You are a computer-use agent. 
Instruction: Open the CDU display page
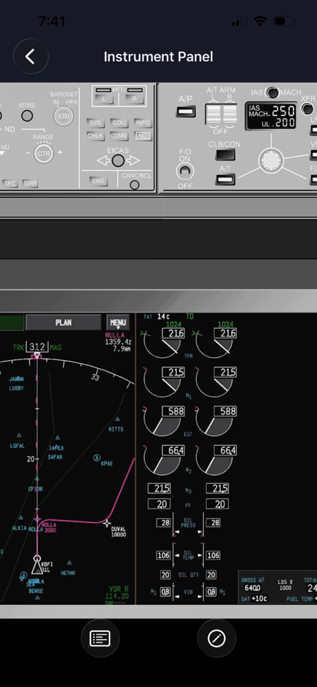coord(119,123)
